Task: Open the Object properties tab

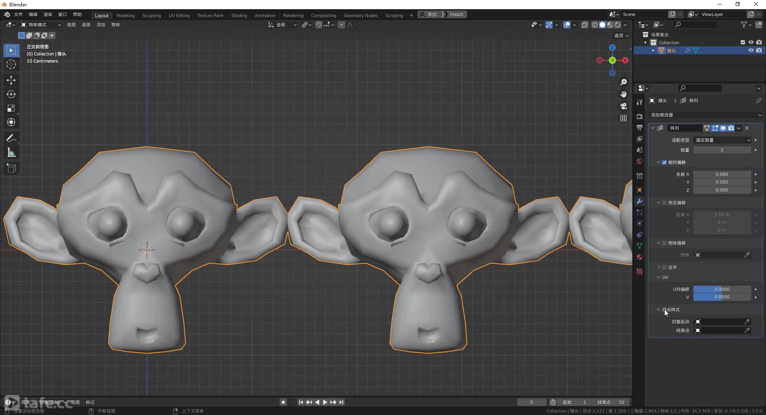Action: click(x=640, y=190)
